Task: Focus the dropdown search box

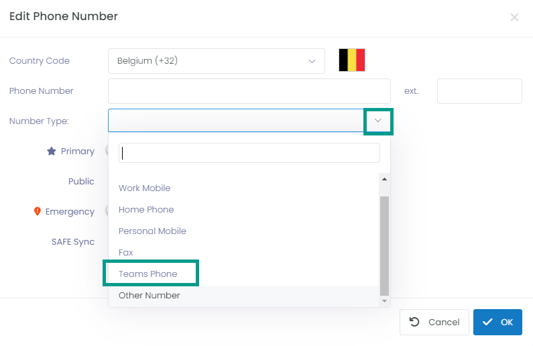Action: tap(249, 153)
